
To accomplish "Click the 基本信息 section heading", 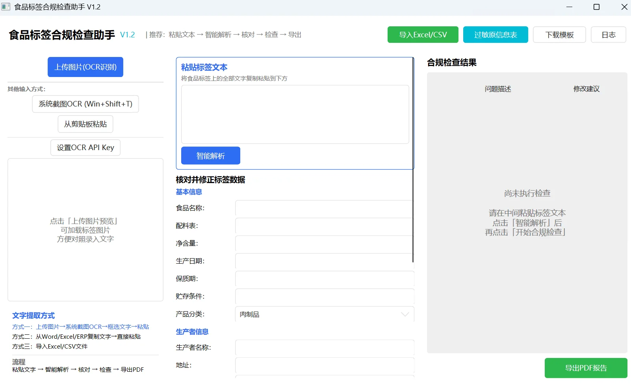I will pos(189,192).
